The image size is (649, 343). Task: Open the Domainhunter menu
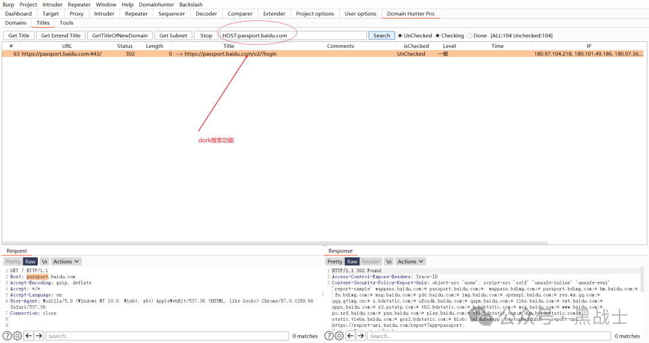click(x=156, y=5)
